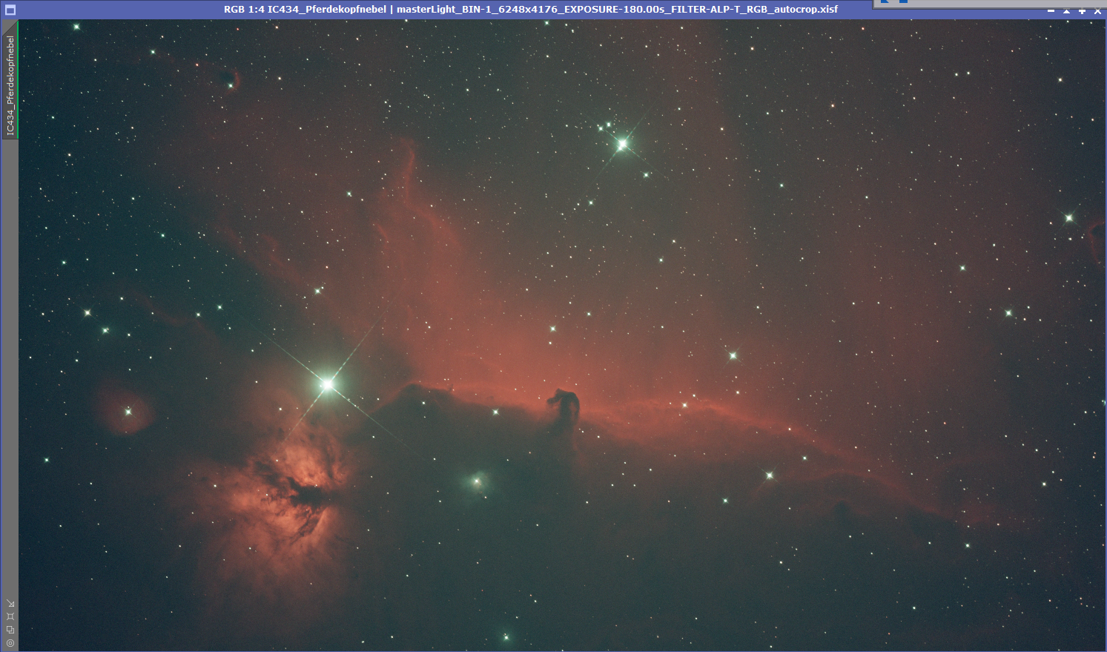Viewport: 1107px width, 652px height.
Task: Click the concentric circles icon at bottom-left
Action: pyautogui.click(x=10, y=643)
